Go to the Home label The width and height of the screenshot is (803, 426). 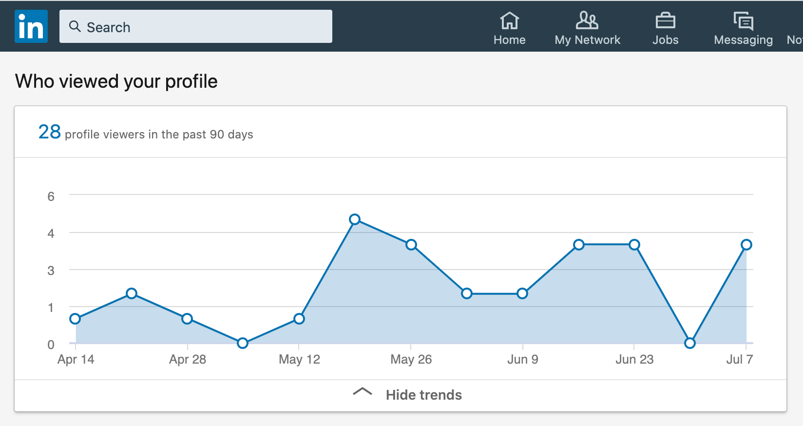510,40
